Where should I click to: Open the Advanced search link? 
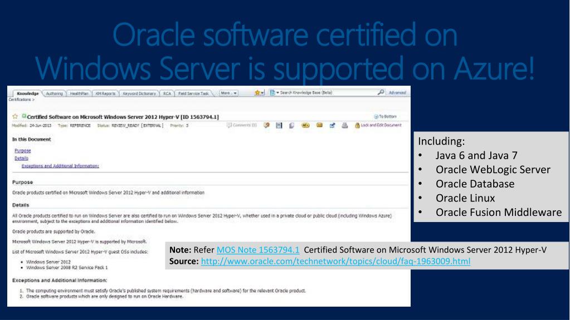[397, 92]
